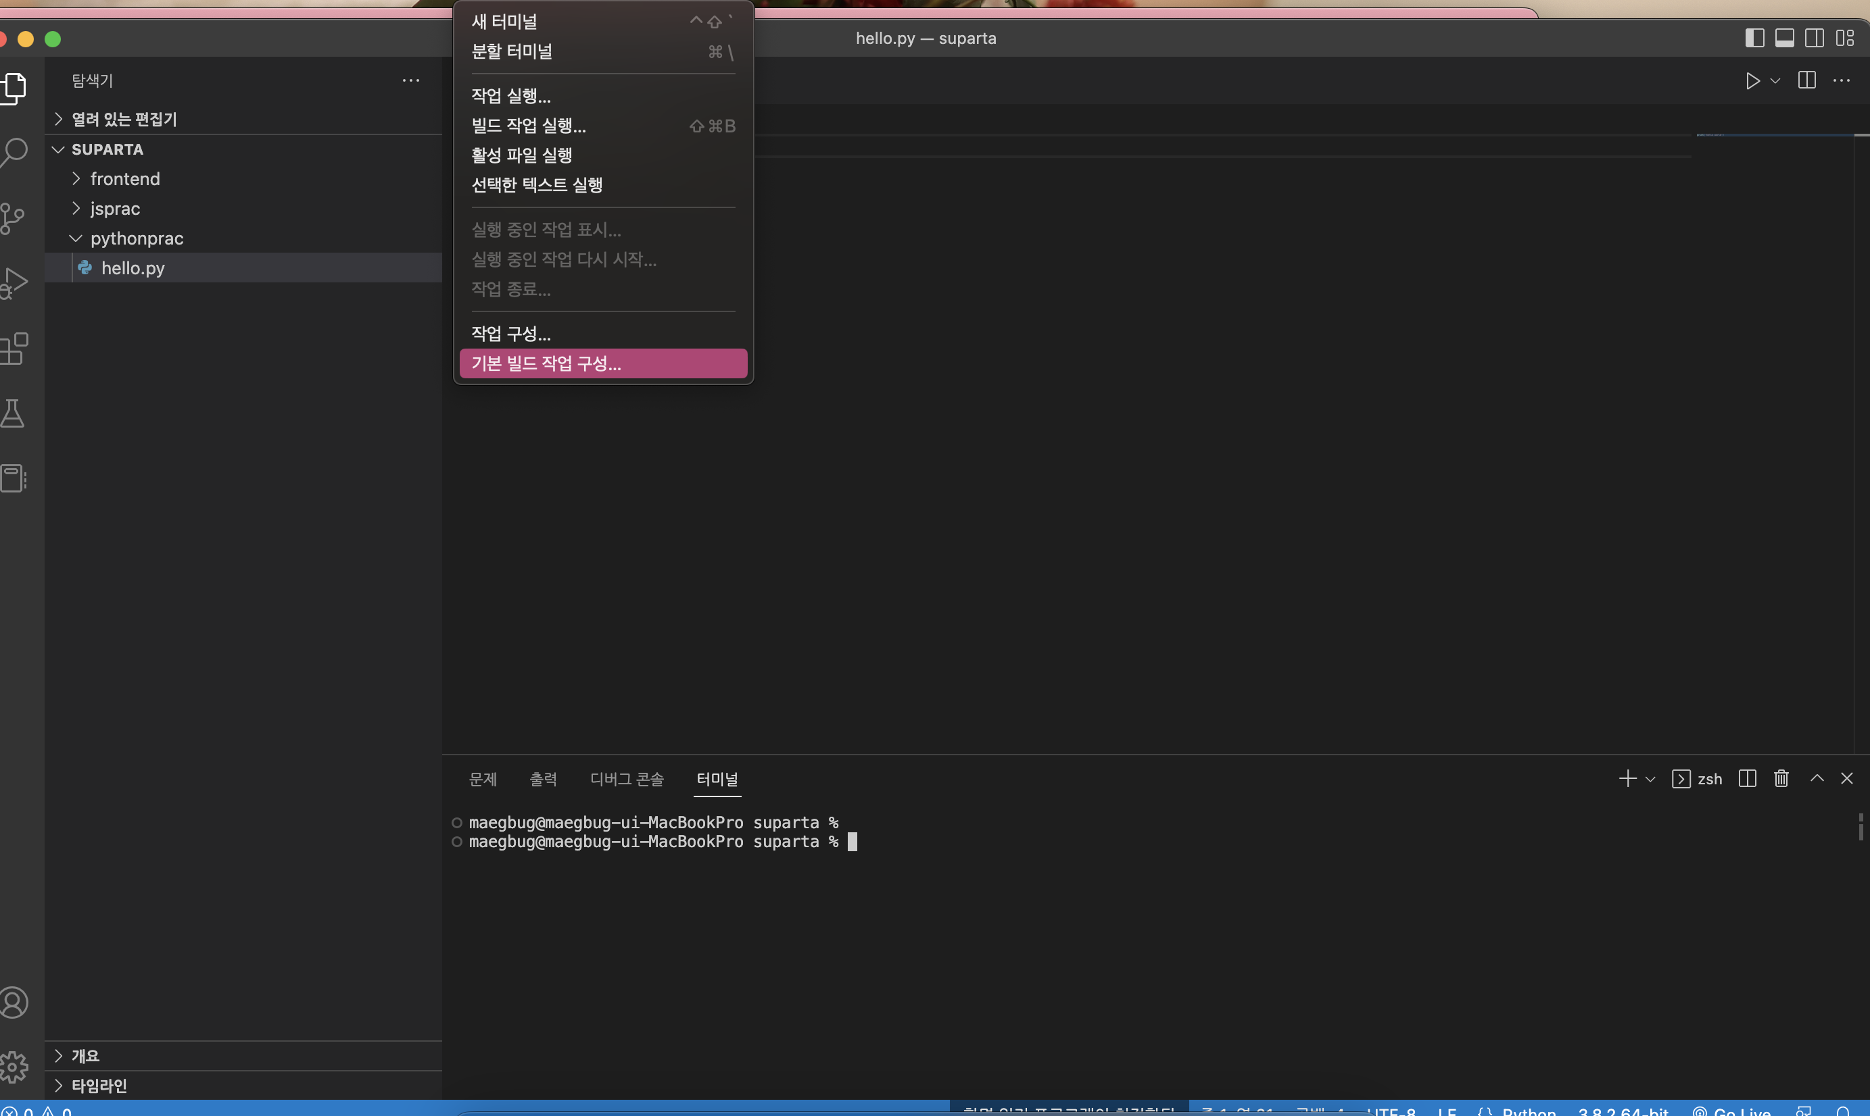The width and height of the screenshot is (1870, 1116).
Task: Toggle bottom panel visibility in title bar
Action: [1784, 38]
